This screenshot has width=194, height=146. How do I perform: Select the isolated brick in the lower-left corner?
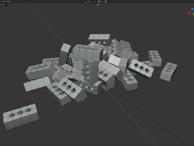coord(21,116)
